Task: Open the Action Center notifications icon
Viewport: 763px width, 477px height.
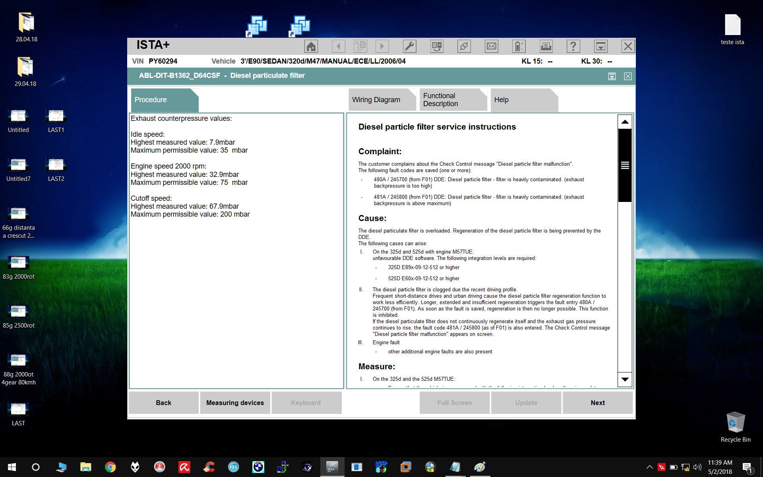Action: click(748, 467)
